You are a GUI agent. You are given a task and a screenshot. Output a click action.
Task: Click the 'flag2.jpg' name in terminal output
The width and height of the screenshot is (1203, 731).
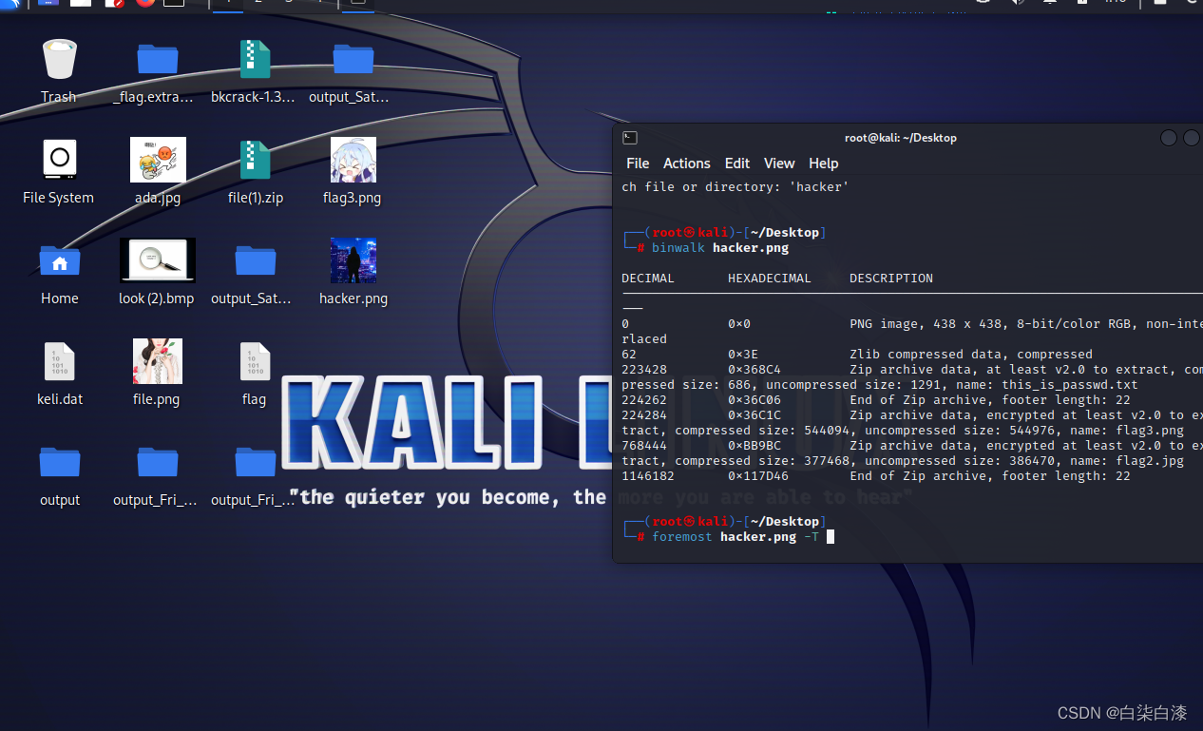1150,461
